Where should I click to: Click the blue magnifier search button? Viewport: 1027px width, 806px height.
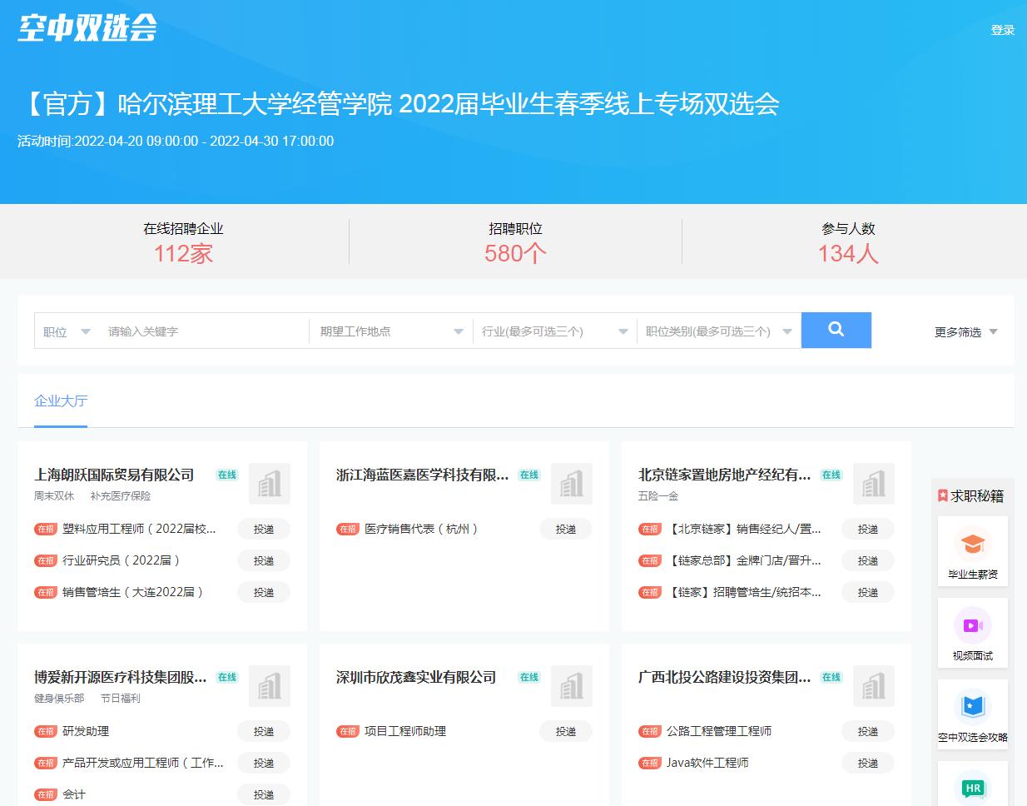point(836,330)
